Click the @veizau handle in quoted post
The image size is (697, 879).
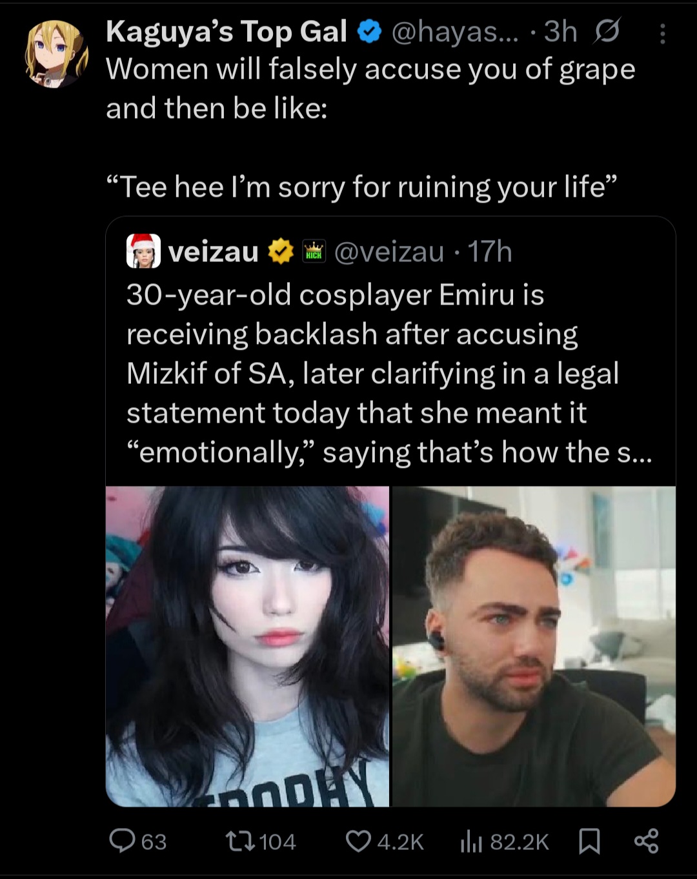[389, 252]
